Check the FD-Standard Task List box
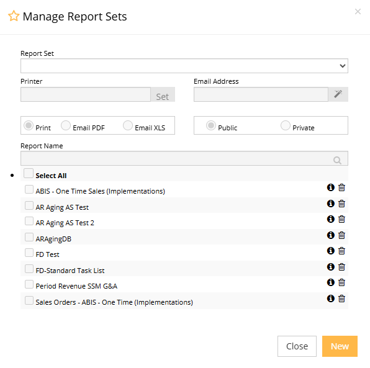370x368 pixels. [x=29, y=269]
